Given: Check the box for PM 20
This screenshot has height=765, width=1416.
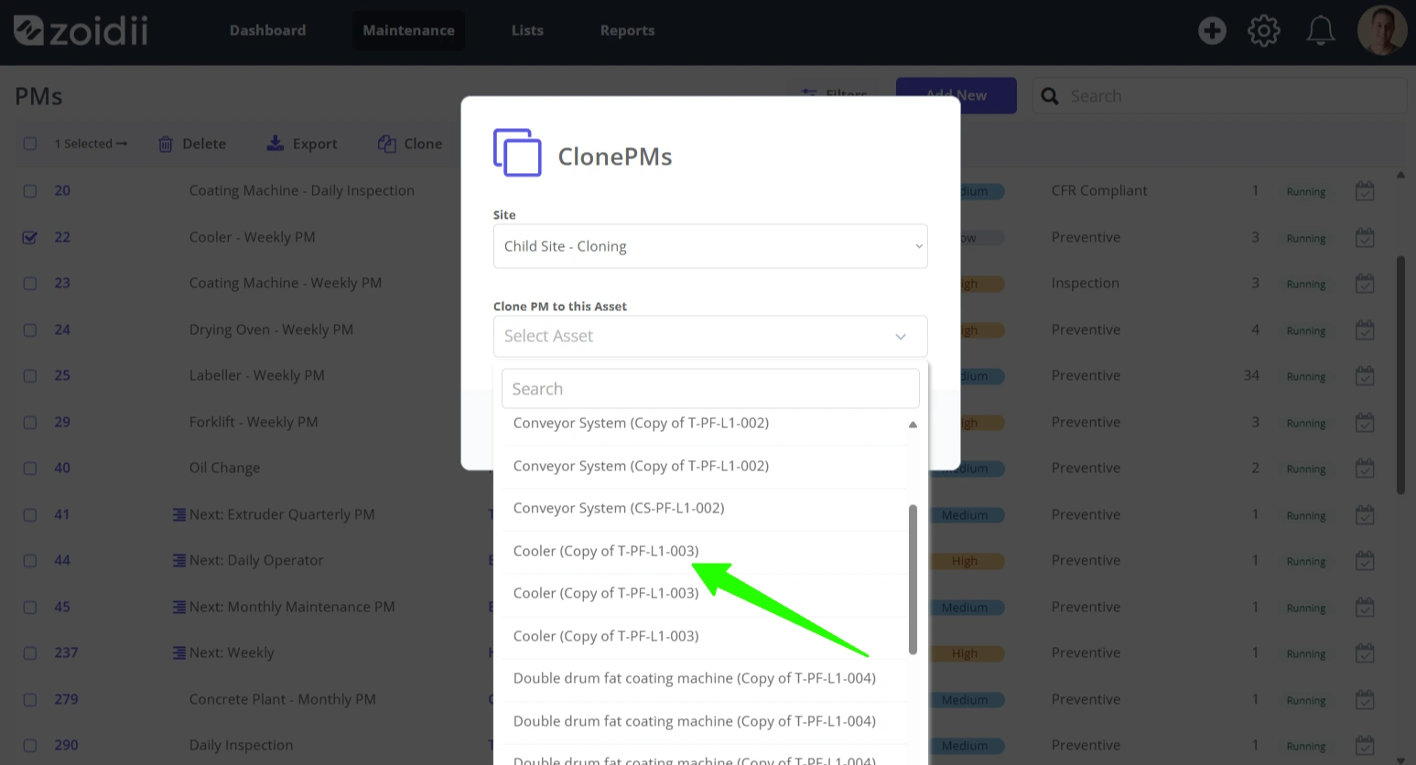Looking at the screenshot, I should 30,191.
